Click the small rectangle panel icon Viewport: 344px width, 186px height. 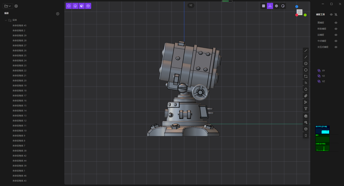(306, 135)
